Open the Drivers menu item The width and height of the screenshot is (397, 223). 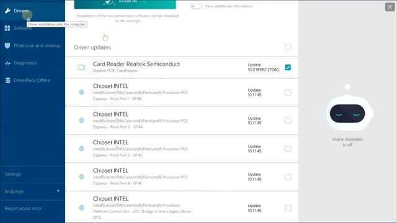[x=32, y=11]
